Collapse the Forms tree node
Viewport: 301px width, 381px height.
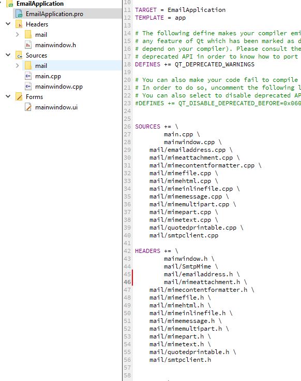(x=8, y=96)
